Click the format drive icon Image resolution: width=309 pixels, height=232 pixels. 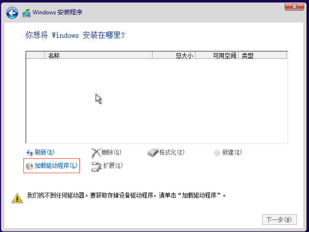153,153
